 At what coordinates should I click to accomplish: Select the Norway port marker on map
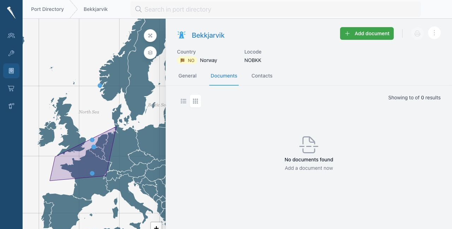[100, 86]
